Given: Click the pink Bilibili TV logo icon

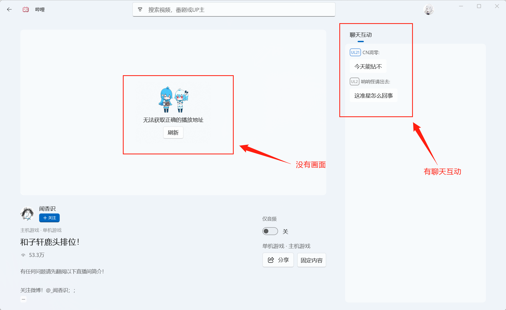Looking at the screenshot, I should [x=26, y=10].
